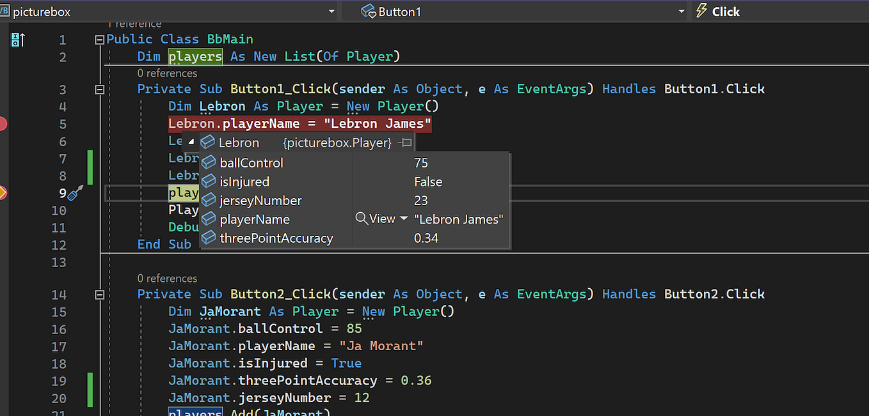Image resolution: width=869 pixels, height=416 pixels.
Task: Click the Click event lightning bolt icon
Action: (702, 11)
